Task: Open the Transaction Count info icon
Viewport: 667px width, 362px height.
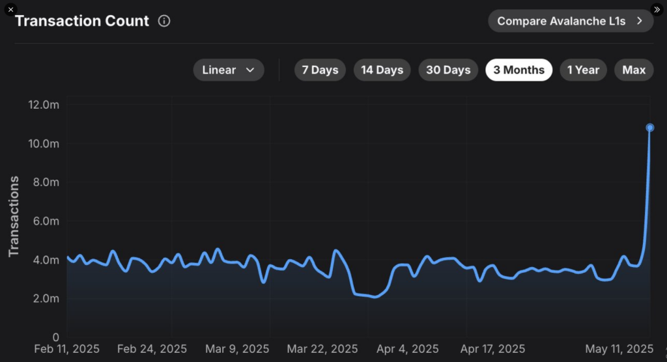Action: coord(164,21)
